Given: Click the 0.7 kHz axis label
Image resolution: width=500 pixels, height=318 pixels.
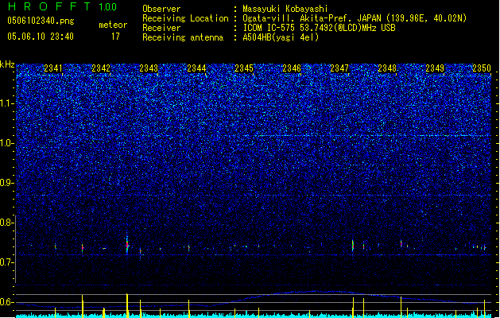Looking at the screenshot, I should coord(7,262).
